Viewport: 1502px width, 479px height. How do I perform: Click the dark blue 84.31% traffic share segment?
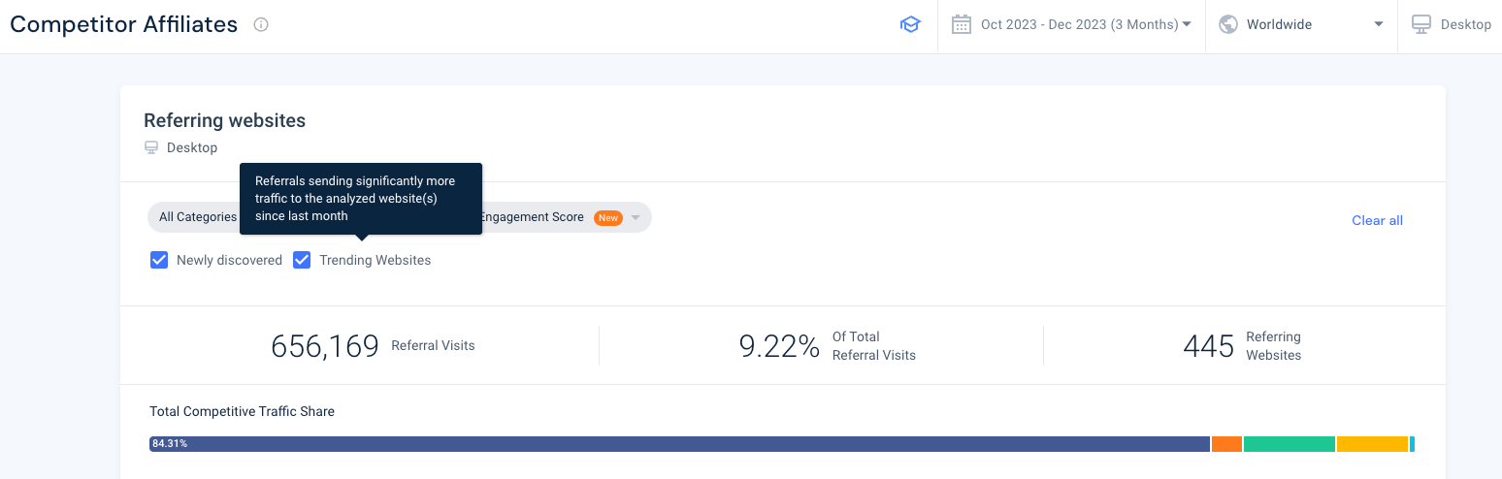click(679, 444)
